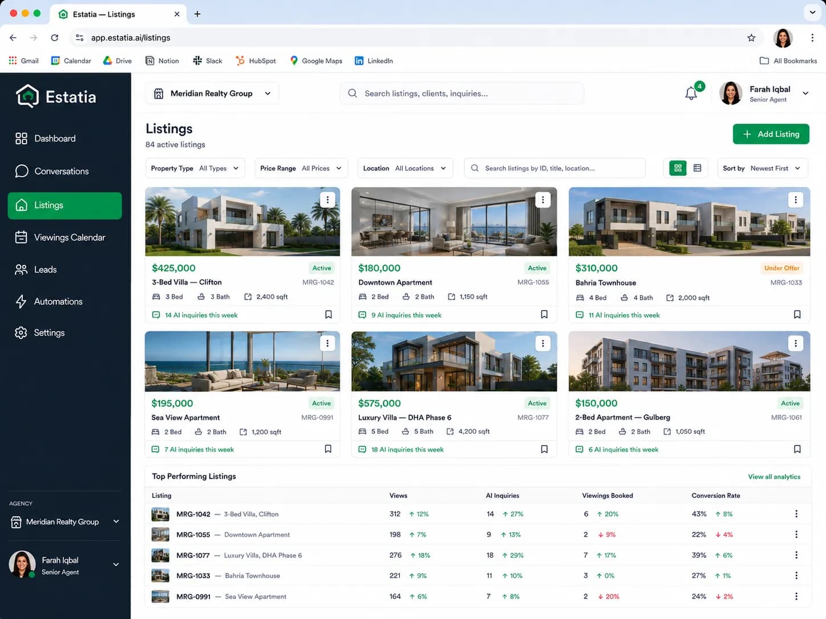The width and height of the screenshot is (826, 619).
Task: Click the MRG-1077 table row thumbnail
Action: click(x=160, y=555)
